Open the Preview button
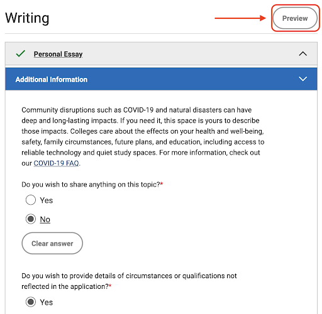Screen dimensions: 322x314 [x=295, y=18]
